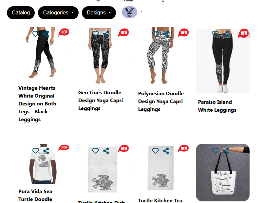Image resolution: width=263 pixels, height=203 pixels.
Task: Share the Vintage Hearts Black Leggings product
Action: coord(46,34)
